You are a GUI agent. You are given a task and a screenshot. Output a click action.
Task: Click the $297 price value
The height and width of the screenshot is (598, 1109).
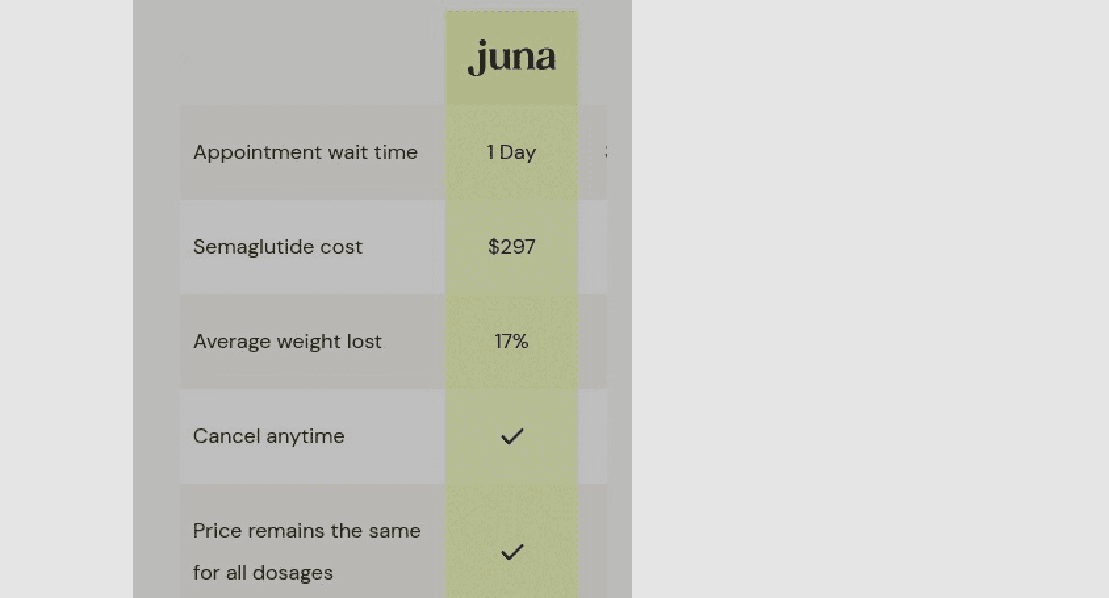(512, 247)
